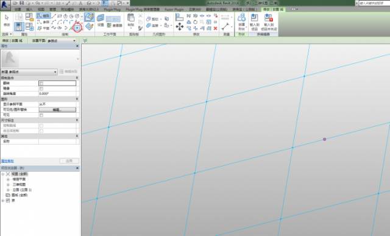
Task: Open the 插入 Insert ribbon tab
Action: tap(29, 9)
